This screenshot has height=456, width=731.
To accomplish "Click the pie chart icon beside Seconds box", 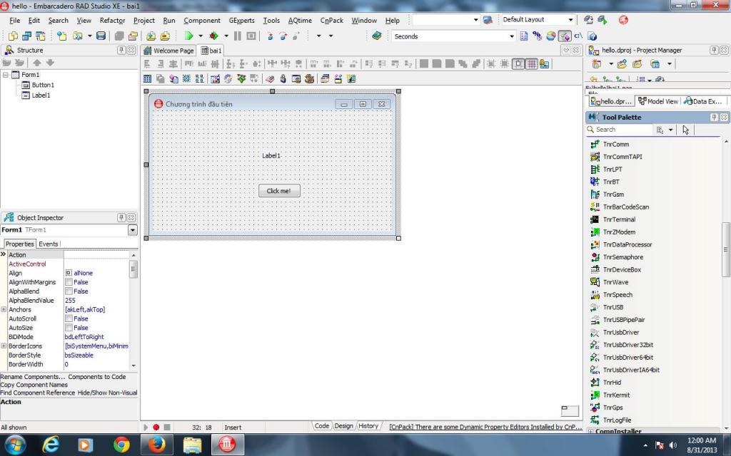I will coord(551,36).
